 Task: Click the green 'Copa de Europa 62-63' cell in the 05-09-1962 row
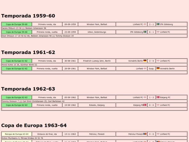pos(17,97)
